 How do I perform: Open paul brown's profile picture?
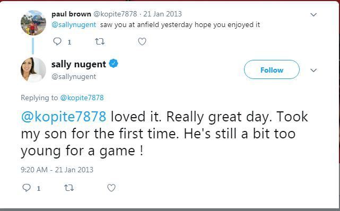pos(33,23)
